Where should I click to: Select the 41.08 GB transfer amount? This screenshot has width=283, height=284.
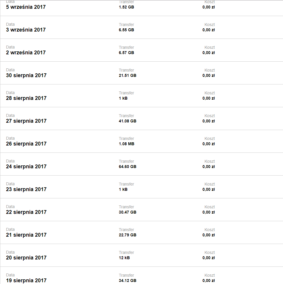[x=127, y=121]
